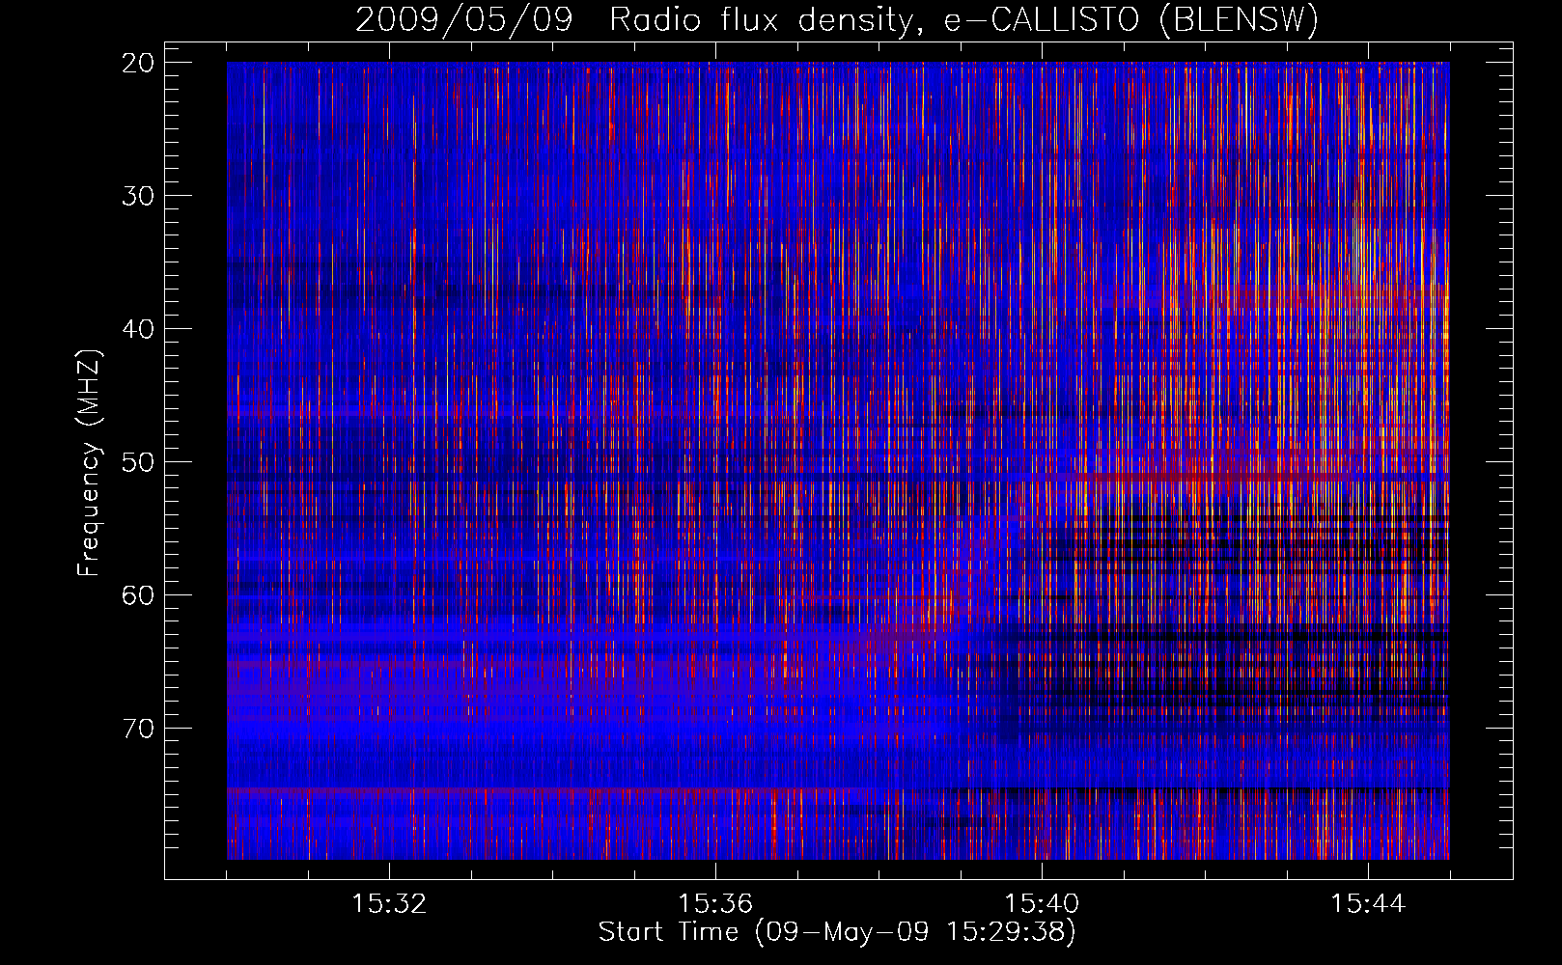This screenshot has height=965, width=1562.
Task: Click the 15:44 time tick label
Action: (x=1368, y=903)
